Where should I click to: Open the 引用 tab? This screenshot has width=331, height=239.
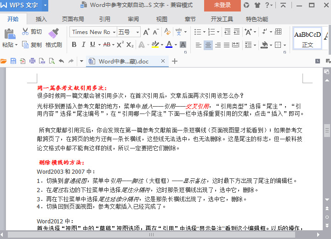[105, 19]
